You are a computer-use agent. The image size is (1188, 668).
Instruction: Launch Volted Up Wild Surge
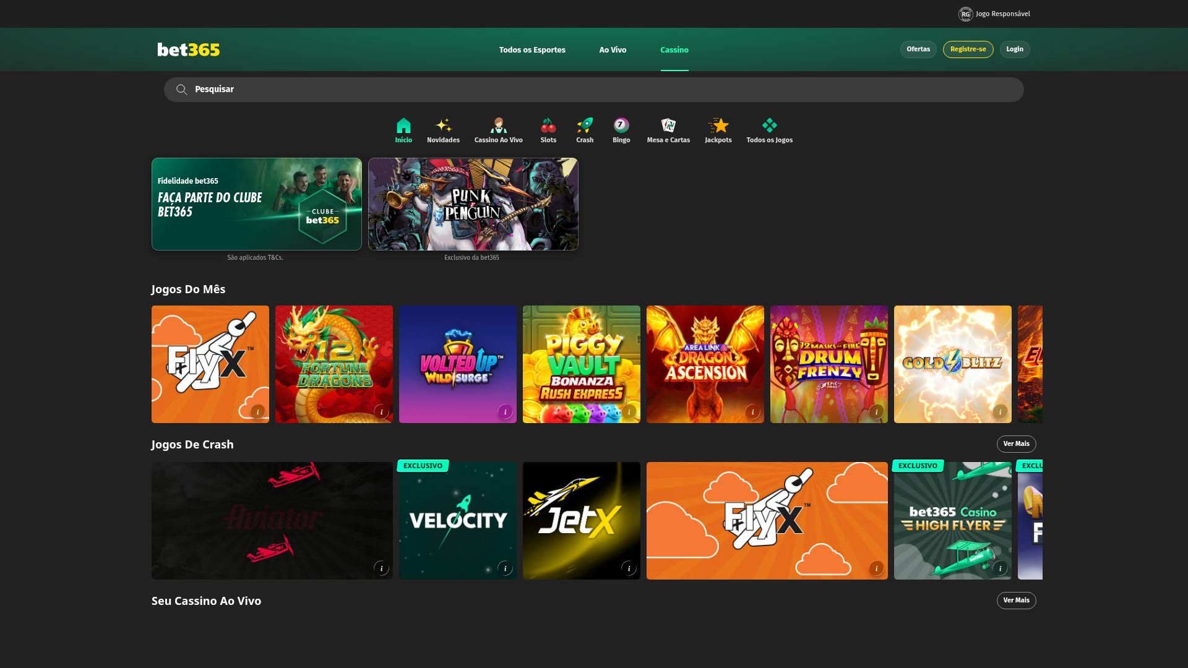tap(458, 364)
